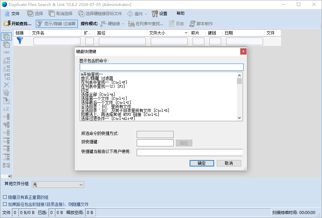Viewport: 322px width, 218px height.
Task: Click the 开始查找... button
Action: tap(18, 23)
